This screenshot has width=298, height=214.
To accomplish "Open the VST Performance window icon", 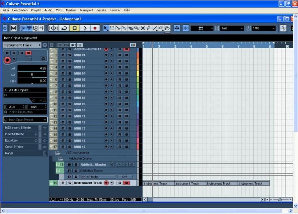I will click(13, 28).
